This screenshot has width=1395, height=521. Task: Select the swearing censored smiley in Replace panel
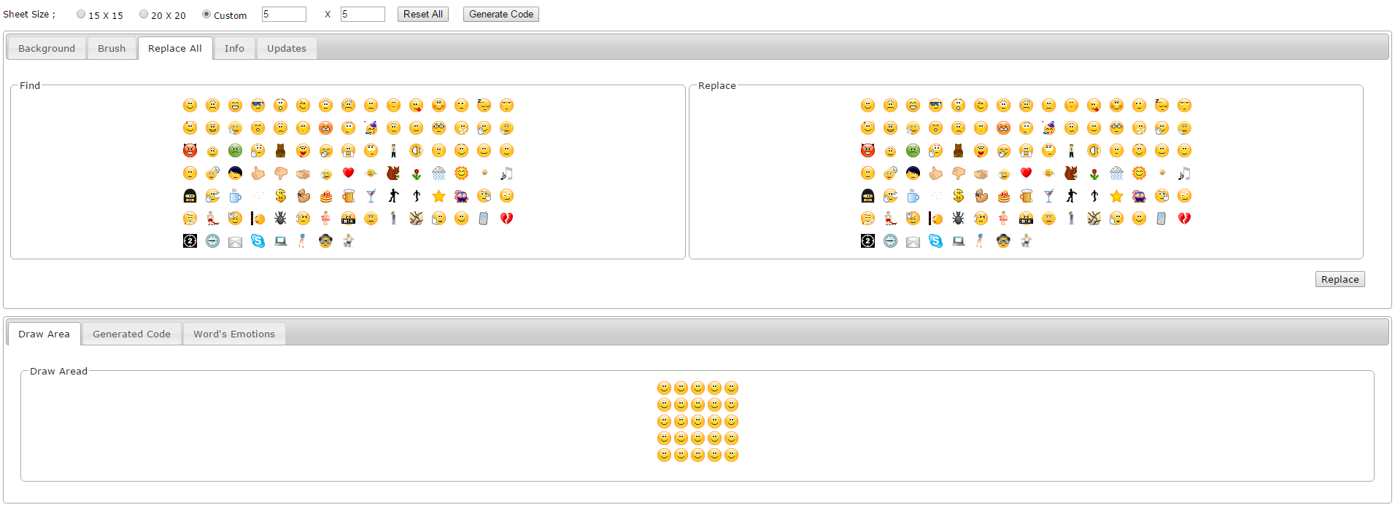pyautogui.click(x=1026, y=219)
